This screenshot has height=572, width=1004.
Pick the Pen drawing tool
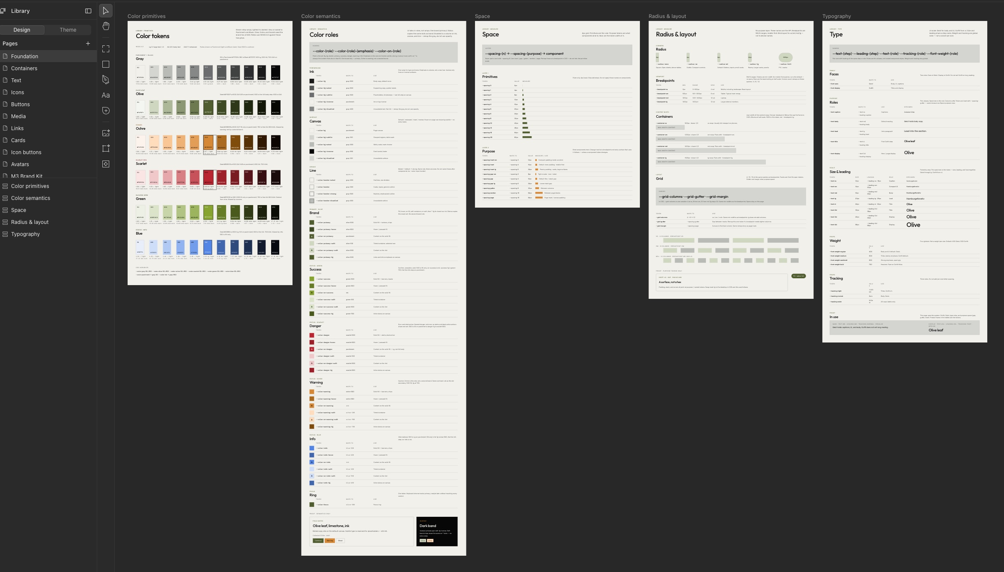[x=106, y=80]
